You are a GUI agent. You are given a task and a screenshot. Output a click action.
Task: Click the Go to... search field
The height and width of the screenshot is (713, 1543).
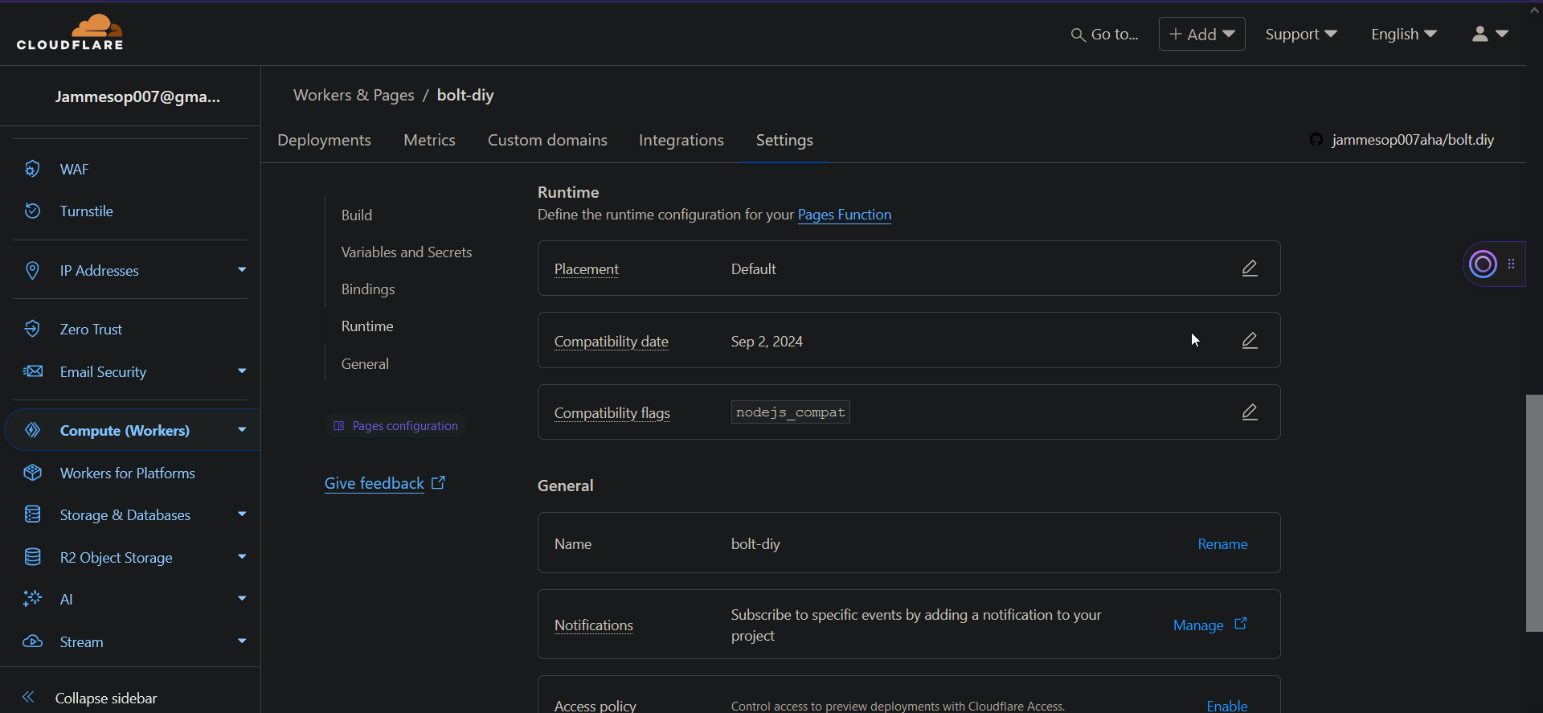click(1106, 34)
